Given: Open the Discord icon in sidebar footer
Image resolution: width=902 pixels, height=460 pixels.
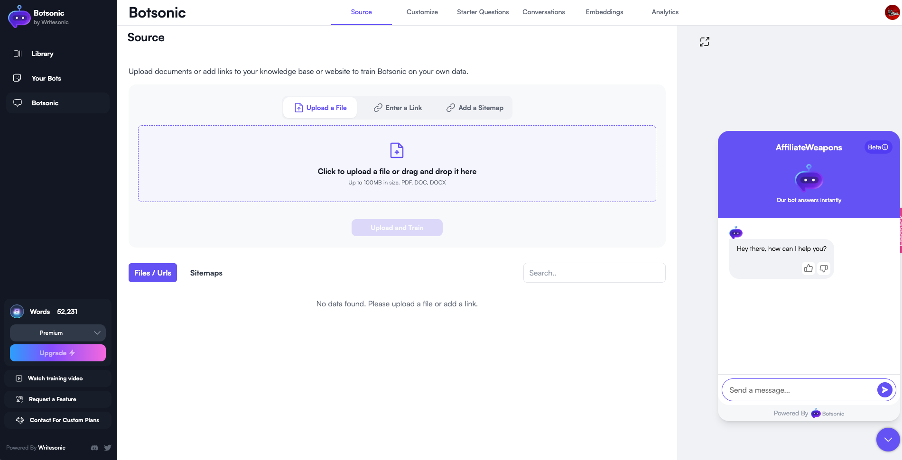Looking at the screenshot, I should 94,448.
